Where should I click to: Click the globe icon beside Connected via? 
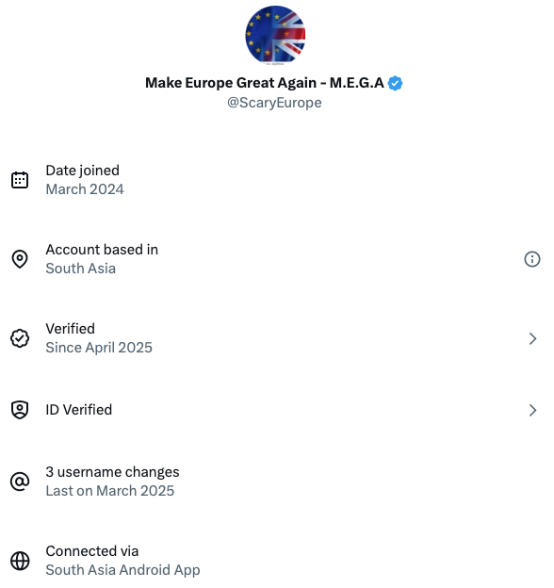click(20, 561)
